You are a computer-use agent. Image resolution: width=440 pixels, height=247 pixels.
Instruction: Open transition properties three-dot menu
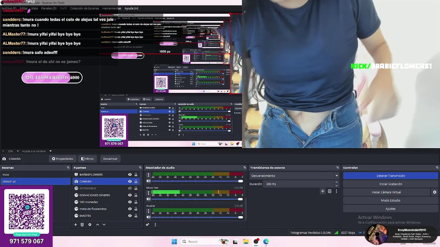click(x=336, y=191)
